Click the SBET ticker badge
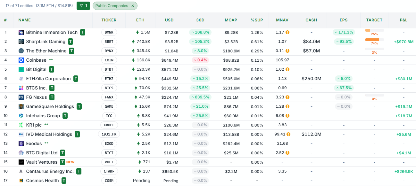Viewport: 416px width, 186px height. click(109, 42)
